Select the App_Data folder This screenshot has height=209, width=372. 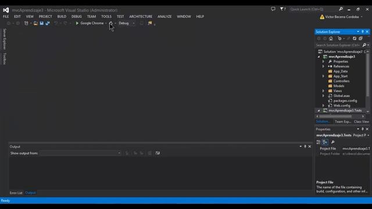click(x=341, y=71)
